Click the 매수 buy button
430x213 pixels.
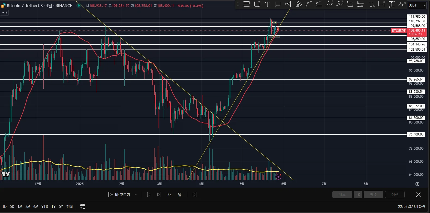click(x=374, y=195)
